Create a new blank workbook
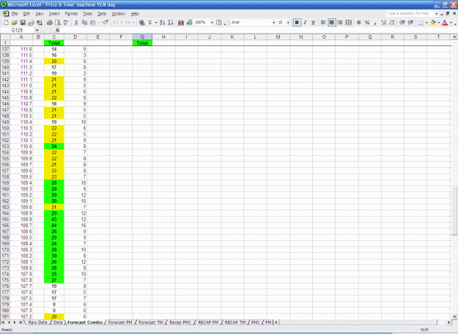Screen dimensions: 458x334 (x=6, y=23)
